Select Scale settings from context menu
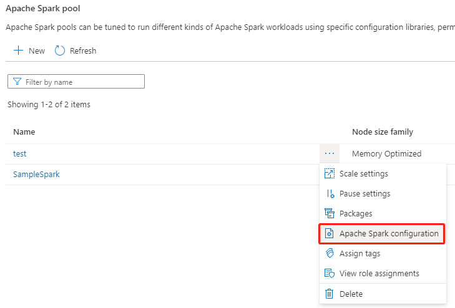This screenshot has width=455, height=308. [x=363, y=173]
